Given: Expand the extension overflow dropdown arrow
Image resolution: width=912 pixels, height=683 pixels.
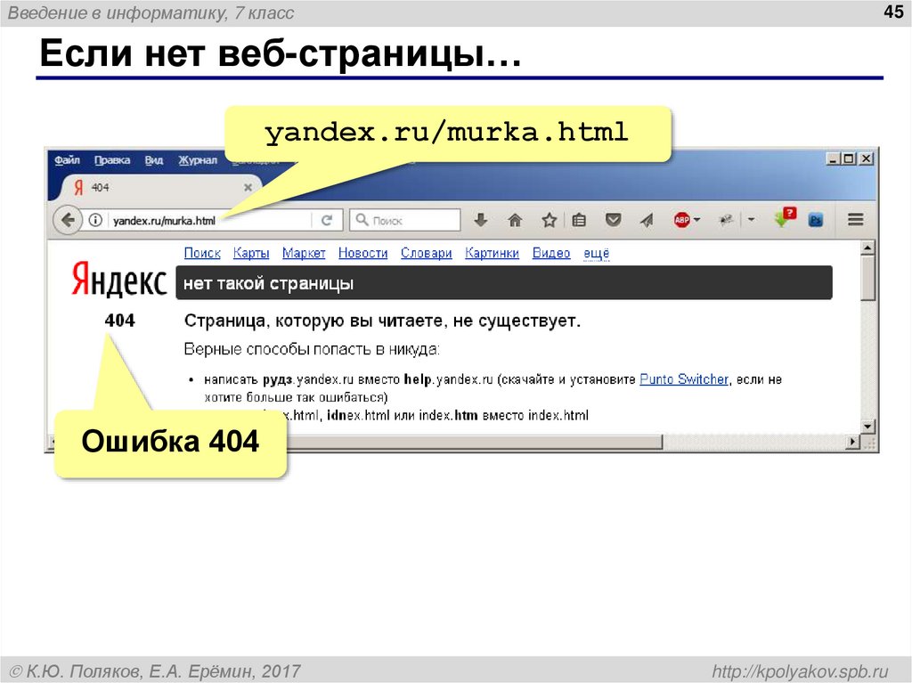Looking at the screenshot, I should (x=752, y=218).
